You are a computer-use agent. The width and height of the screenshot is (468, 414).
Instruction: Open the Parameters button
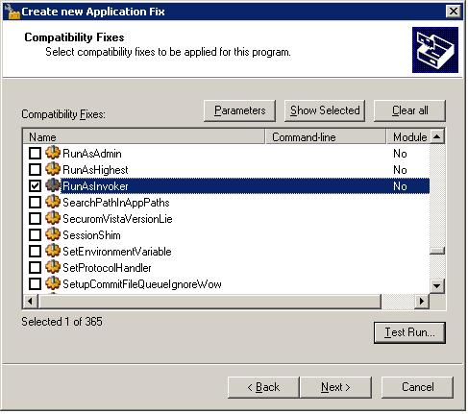click(x=239, y=110)
